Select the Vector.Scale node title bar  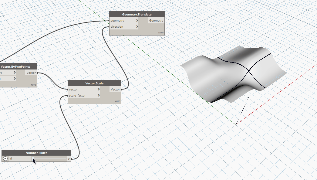(x=94, y=83)
